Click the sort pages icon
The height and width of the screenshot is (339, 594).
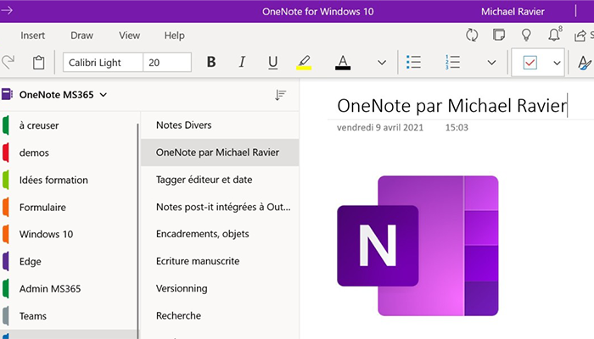280,95
